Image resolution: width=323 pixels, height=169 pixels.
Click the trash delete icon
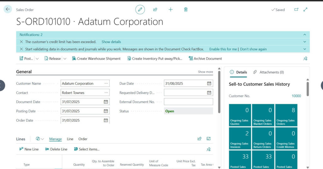186,9
